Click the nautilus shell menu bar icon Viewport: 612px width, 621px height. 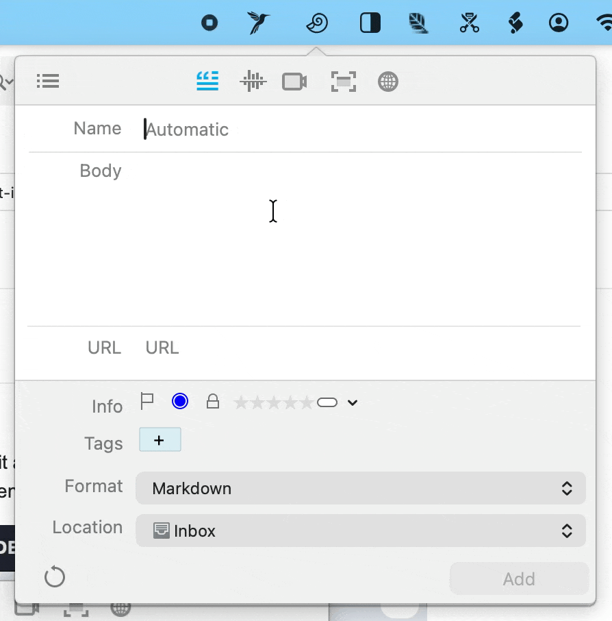click(x=316, y=23)
